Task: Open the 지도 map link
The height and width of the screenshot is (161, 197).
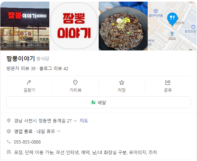Action: point(84,121)
